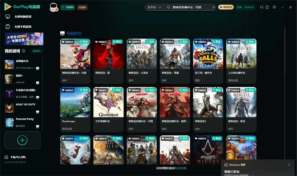
Task: Open the 极速会员 membership button
Action: pyautogui.click(x=226, y=7)
